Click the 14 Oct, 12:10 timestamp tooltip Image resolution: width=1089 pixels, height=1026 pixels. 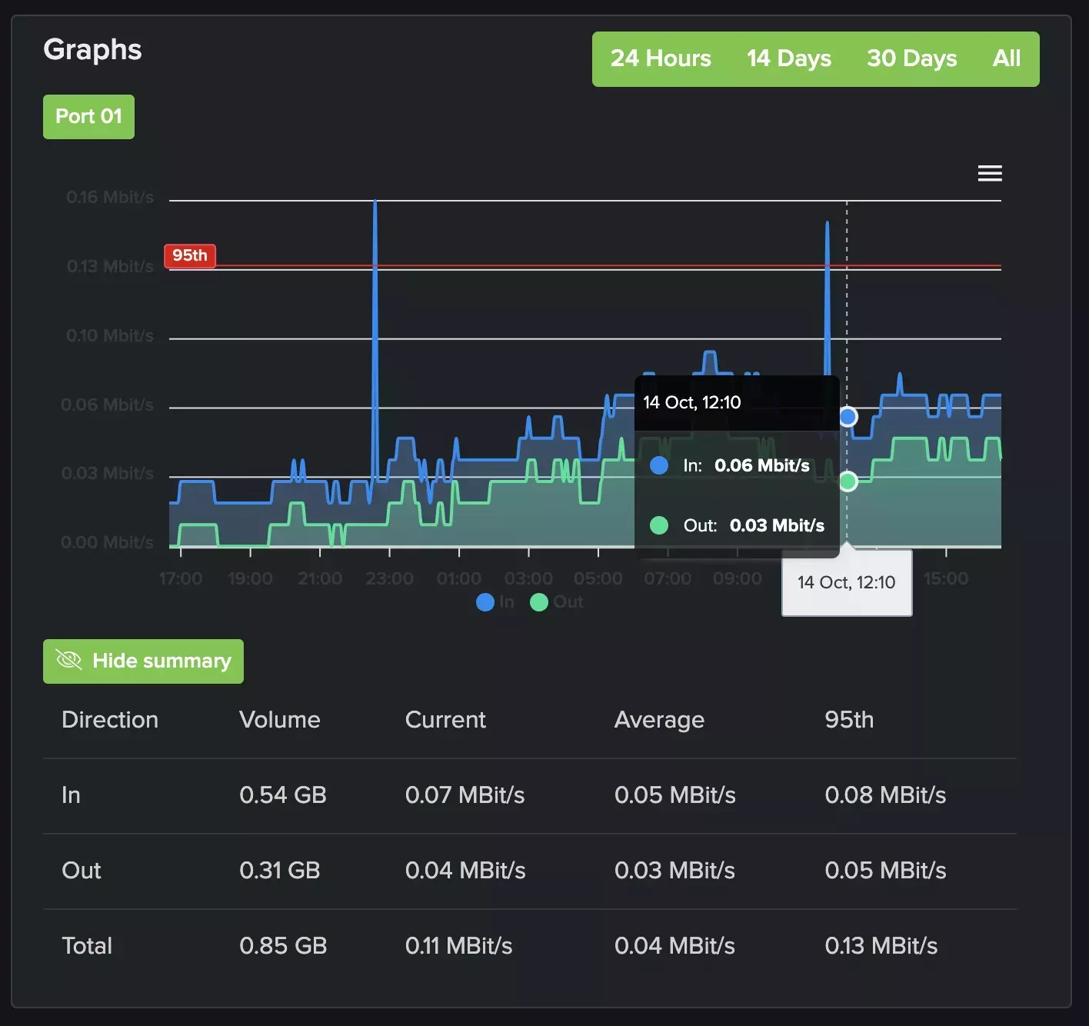(846, 582)
